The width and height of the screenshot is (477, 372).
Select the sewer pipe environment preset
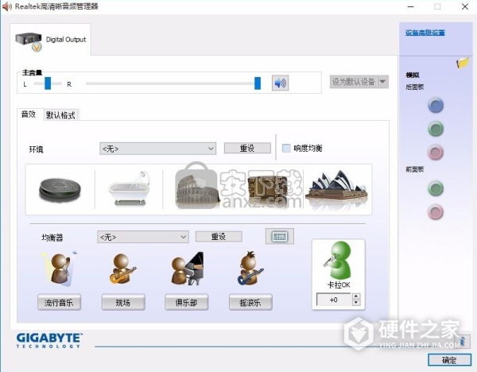60,190
